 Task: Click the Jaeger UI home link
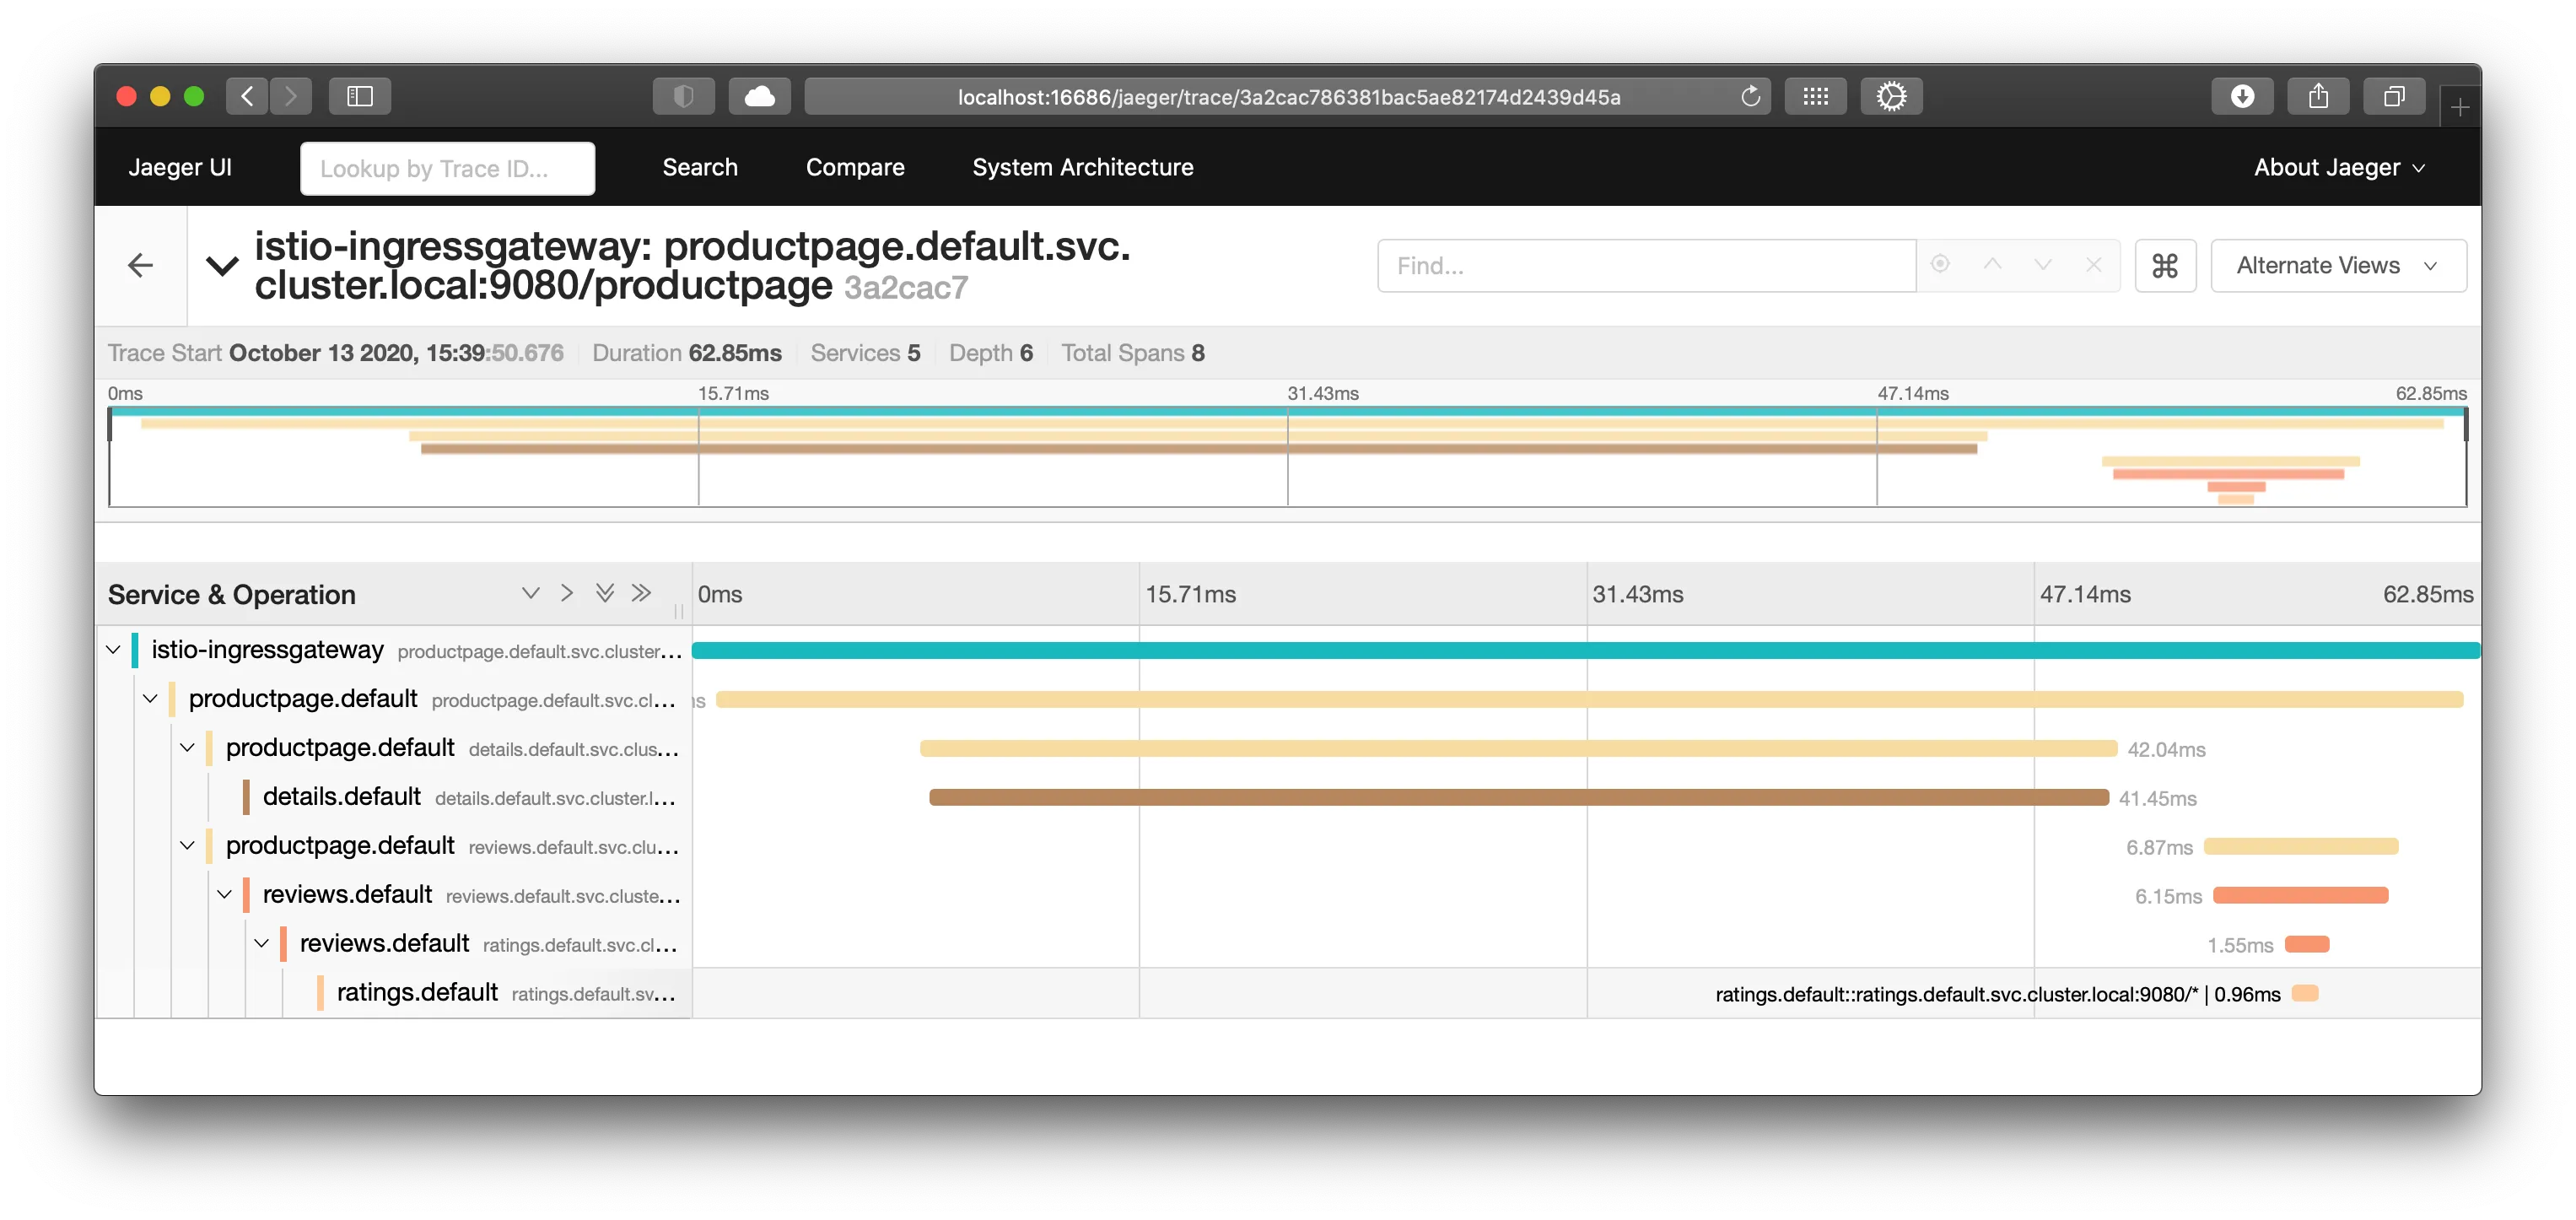180,168
